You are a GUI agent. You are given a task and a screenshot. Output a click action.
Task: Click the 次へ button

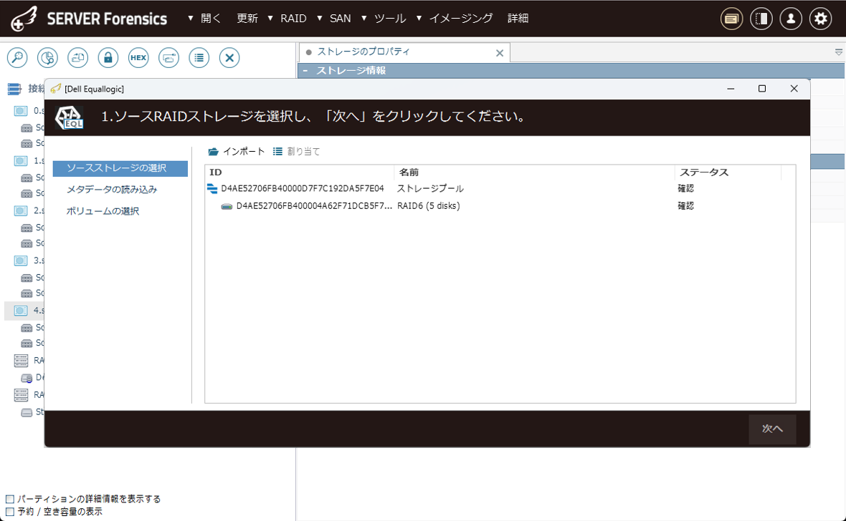click(772, 429)
